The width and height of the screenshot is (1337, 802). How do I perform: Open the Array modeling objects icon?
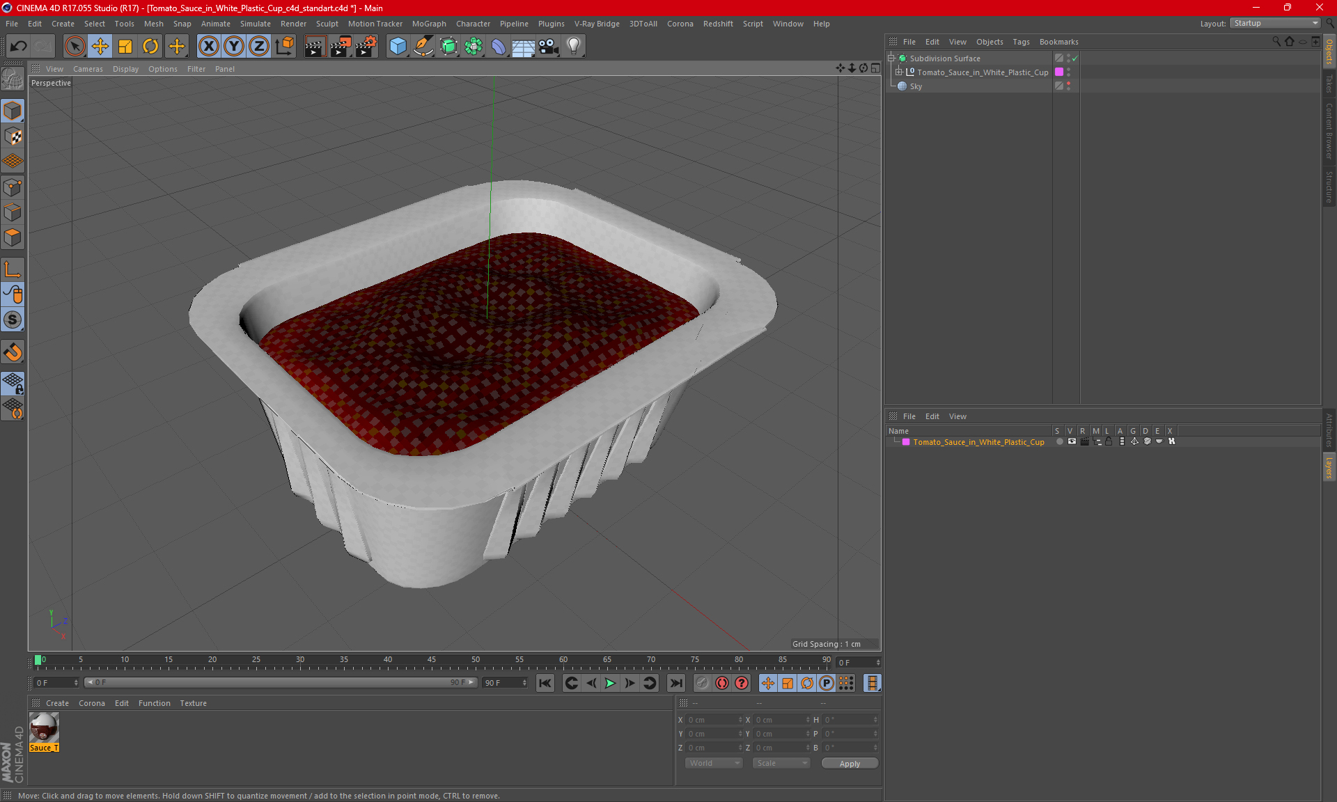pyautogui.click(x=474, y=46)
